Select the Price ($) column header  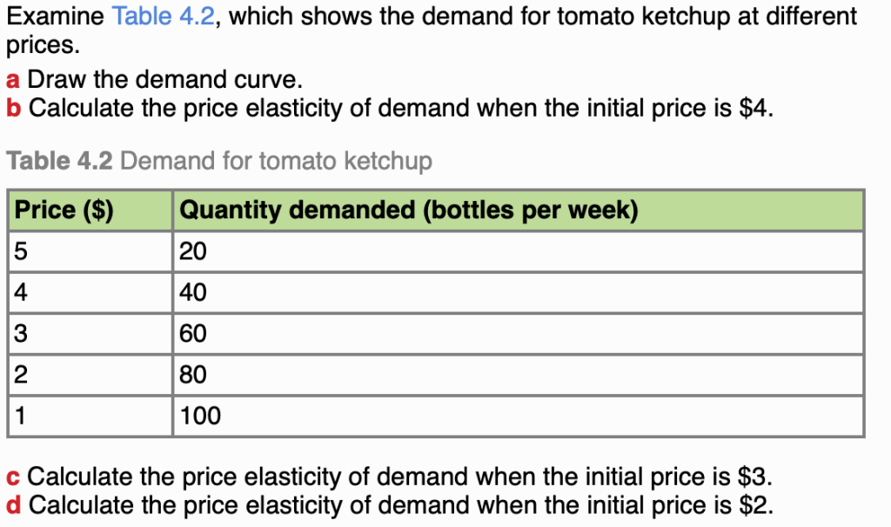click(x=65, y=210)
